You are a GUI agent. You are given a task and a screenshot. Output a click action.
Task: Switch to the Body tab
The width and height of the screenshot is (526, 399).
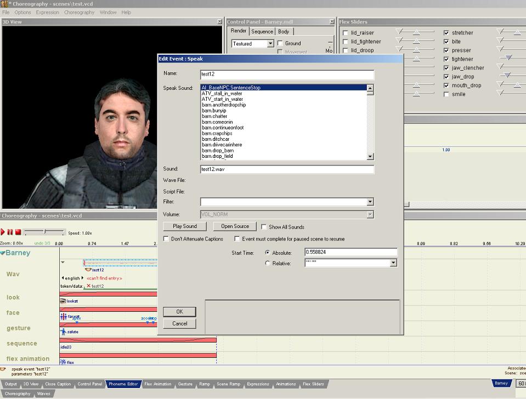click(x=284, y=32)
